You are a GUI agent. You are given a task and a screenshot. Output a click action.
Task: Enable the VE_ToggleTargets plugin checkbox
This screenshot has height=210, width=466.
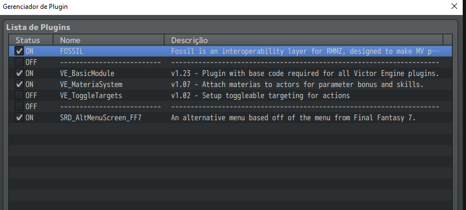pyautogui.click(x=19, y=95)
